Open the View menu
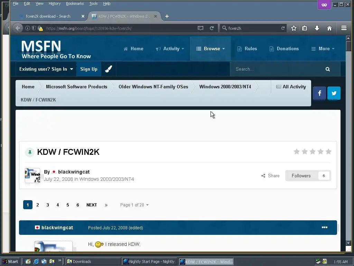354x266 pixels. pos(39,3)
